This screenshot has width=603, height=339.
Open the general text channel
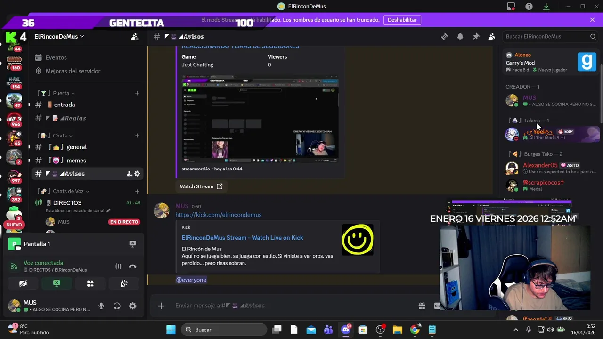[x=76, y=147]
